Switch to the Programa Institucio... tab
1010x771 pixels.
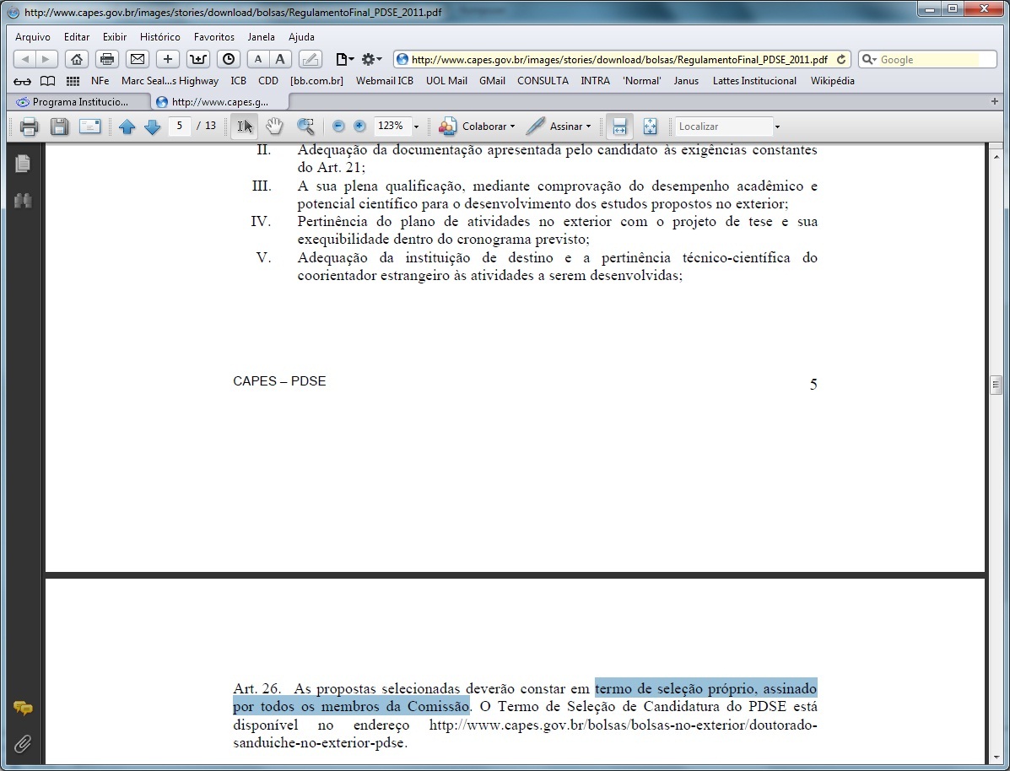click(x=78, y=102)
